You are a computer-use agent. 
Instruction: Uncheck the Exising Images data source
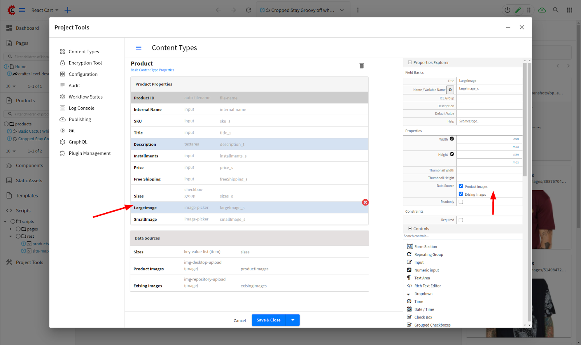(461, 194)
